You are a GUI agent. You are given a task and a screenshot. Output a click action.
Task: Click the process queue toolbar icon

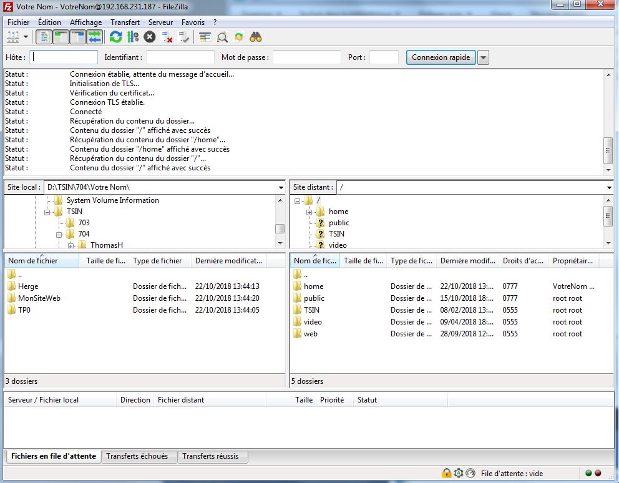132,37
